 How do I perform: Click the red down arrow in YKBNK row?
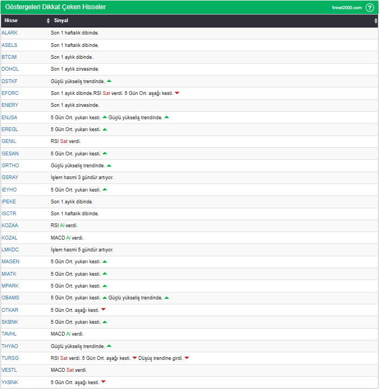point(103,382)
